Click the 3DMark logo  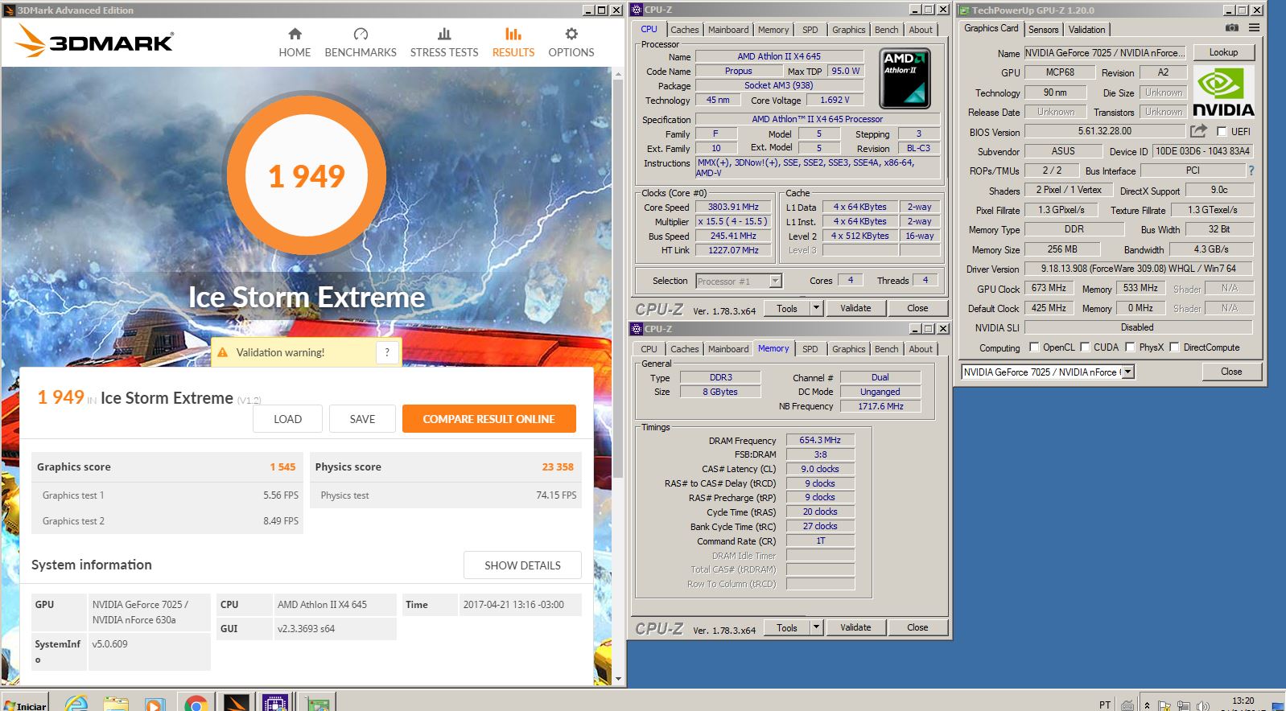tap(94, 41)
